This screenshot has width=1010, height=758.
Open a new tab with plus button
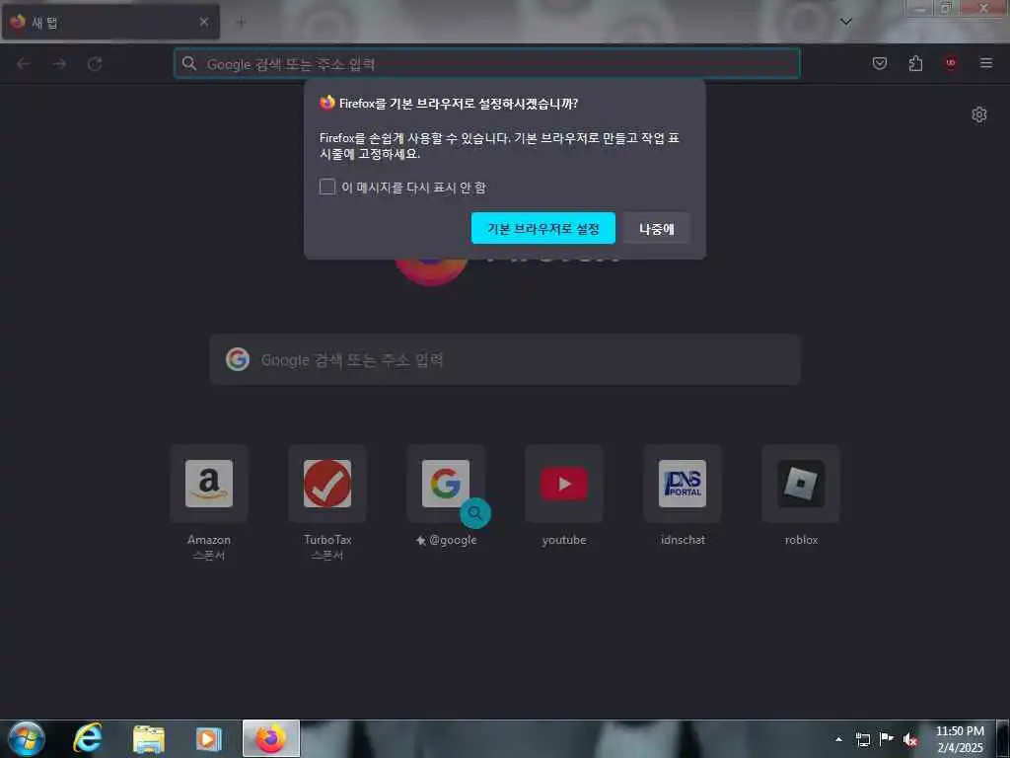pos(241,23)
